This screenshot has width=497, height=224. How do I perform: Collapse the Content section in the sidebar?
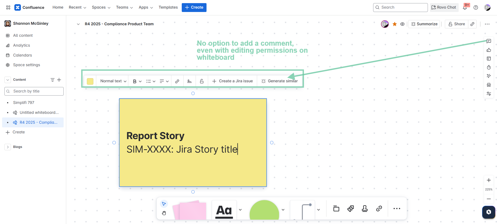pos(8,80)
